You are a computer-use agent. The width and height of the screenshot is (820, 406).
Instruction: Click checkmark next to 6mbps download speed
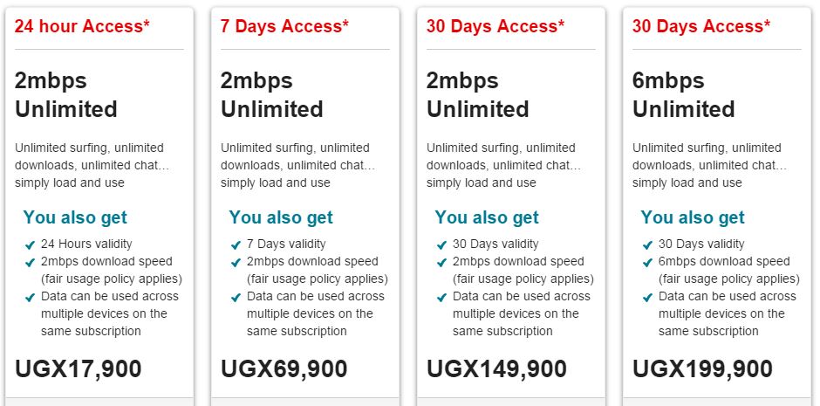[x=648, y=262]
